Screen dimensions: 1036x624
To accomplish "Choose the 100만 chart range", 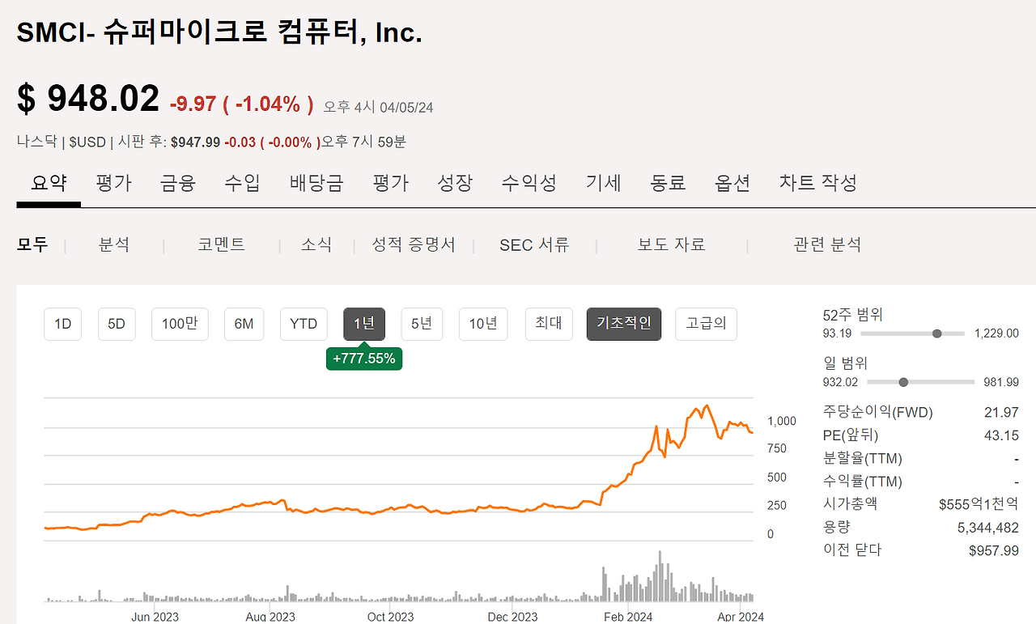I will [180, 325].
